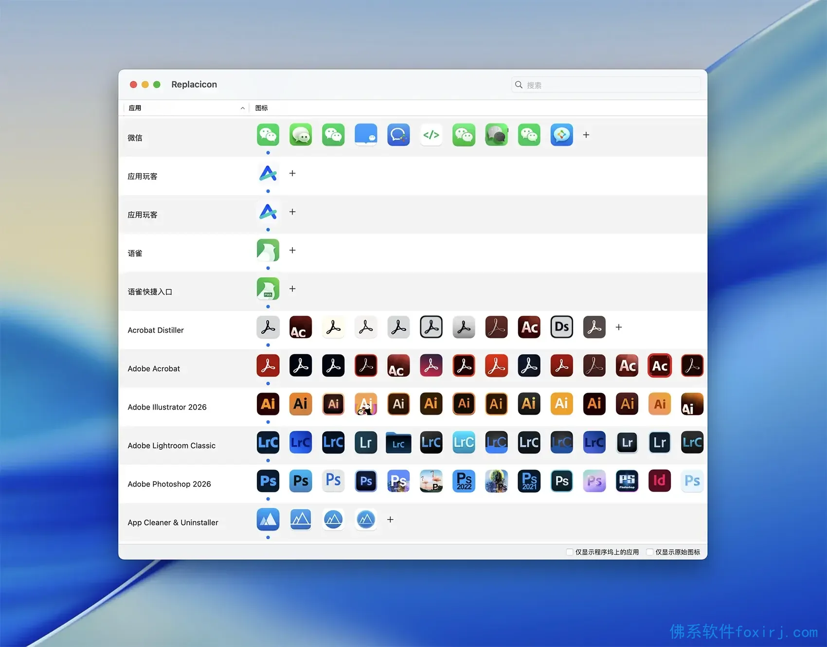Select the "Ps 2022" icon for Photoshop
The image size is (827, 647).
[464, 481]
